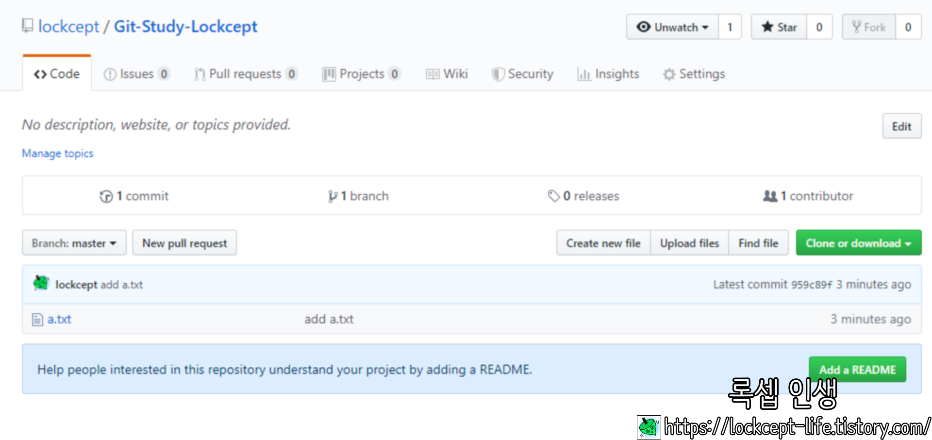Viewport: 932px width, 440px height.
Task: Expand the Branch: master dropdown
Action: (74, 243)
